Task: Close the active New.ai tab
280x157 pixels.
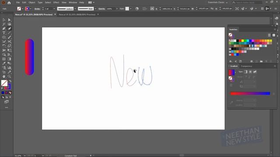Action: click(x=55, y=14)
